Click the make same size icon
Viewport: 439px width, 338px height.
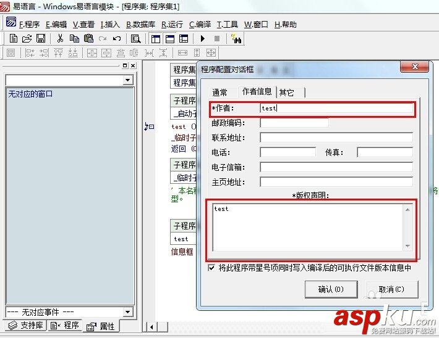(211, 52)
